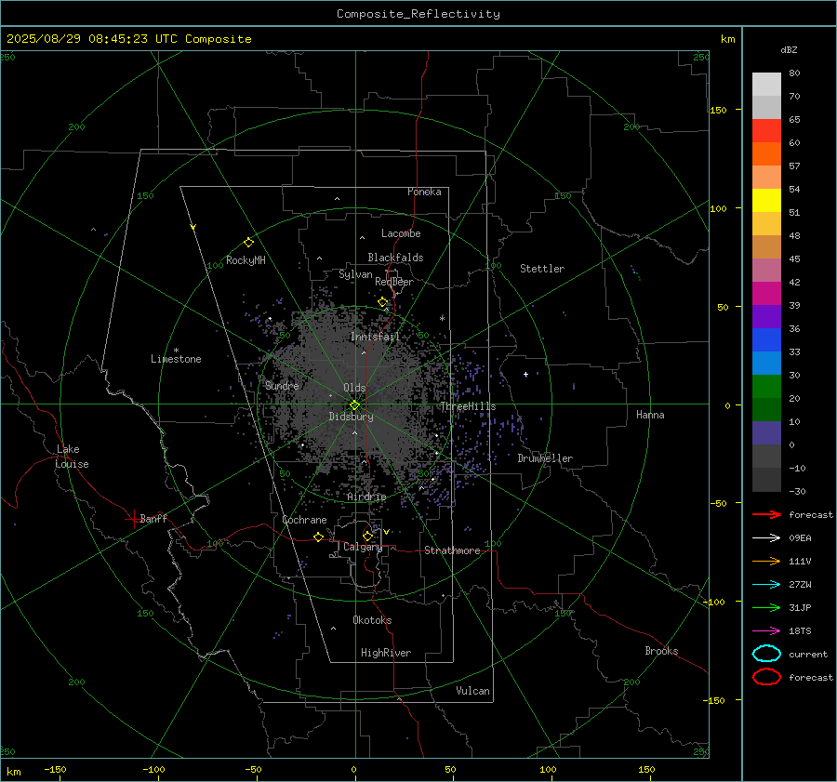This screenshot has width=837, height=782.
Task: Select the purple 39-36 dBZ swatch
Action: click(x=766, y=317)
